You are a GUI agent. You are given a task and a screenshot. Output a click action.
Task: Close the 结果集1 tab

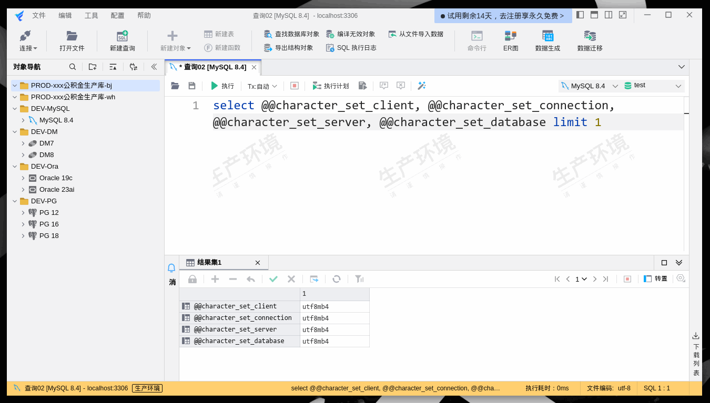(x=258, y=263)
